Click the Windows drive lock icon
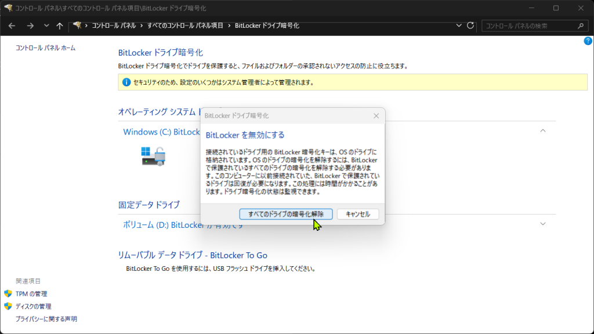Viewport: 594px width, 334px height. click(154, 156)
